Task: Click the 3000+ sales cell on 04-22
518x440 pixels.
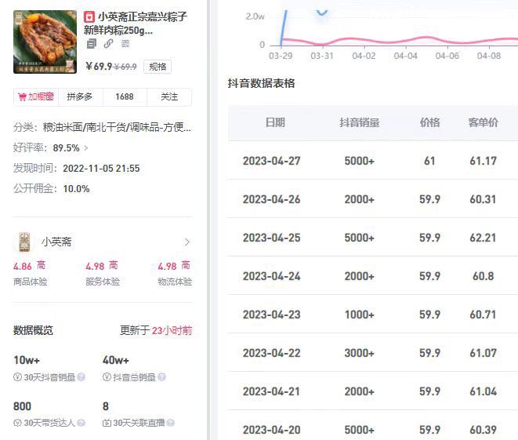Action: pyautogui.click(x=360, y=353)
